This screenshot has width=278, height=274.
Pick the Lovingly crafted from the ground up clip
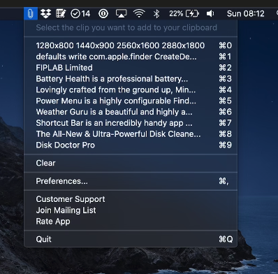coord(131,89)
